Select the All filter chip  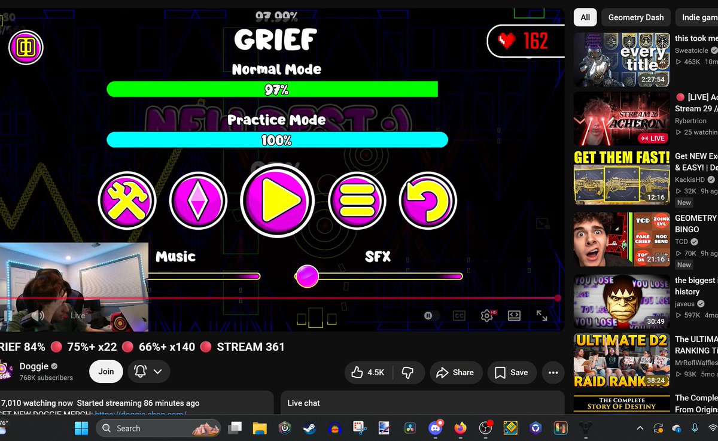585,17
